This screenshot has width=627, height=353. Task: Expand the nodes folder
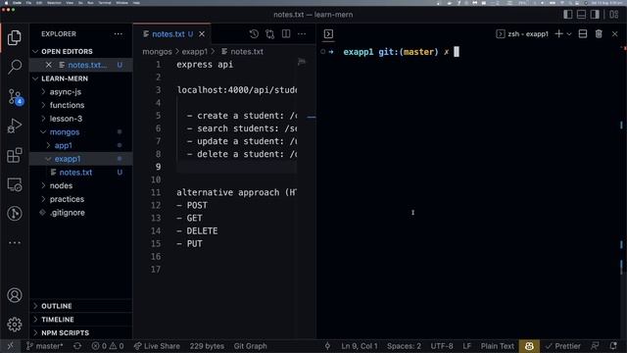click(x=80, y=185)
